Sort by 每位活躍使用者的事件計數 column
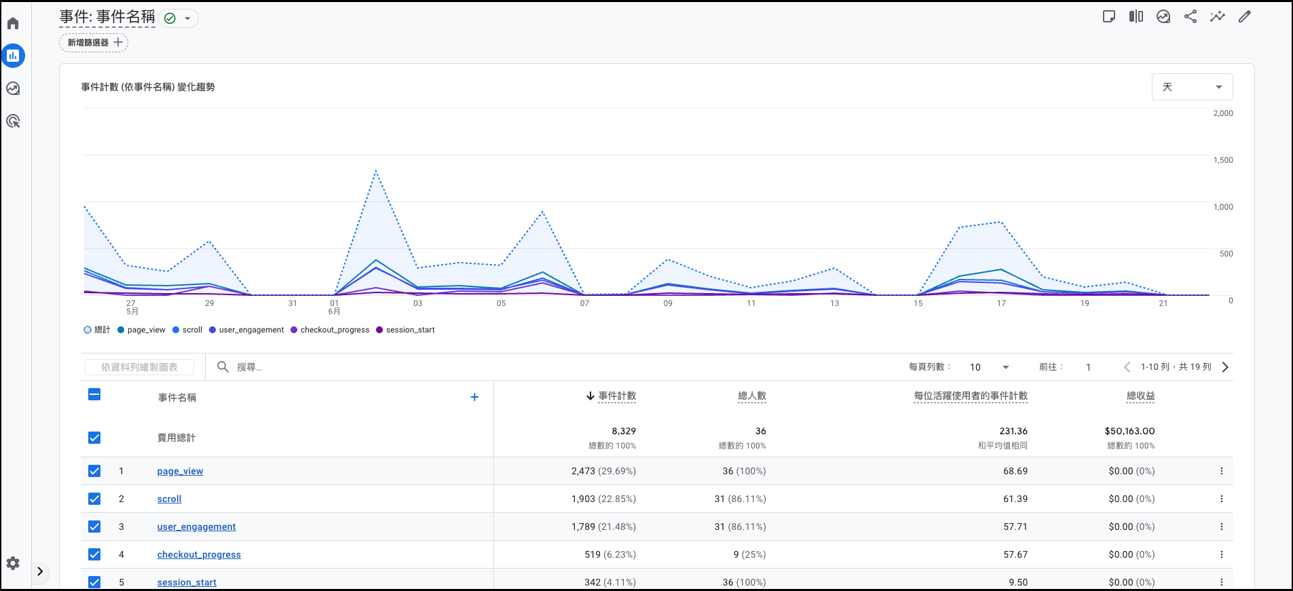This screenshot has width=1293, height=591. point(971,396)
